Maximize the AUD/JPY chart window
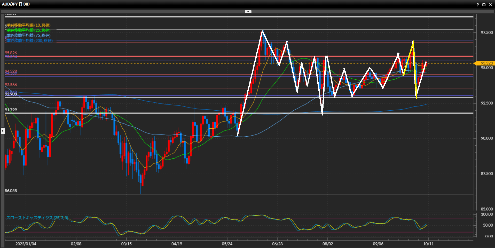Screen dimensions: 495x248 (484, 5)
